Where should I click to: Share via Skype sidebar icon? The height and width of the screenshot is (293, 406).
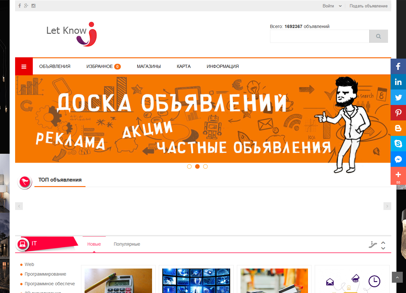pyautogui.click(x=398, y=144)
